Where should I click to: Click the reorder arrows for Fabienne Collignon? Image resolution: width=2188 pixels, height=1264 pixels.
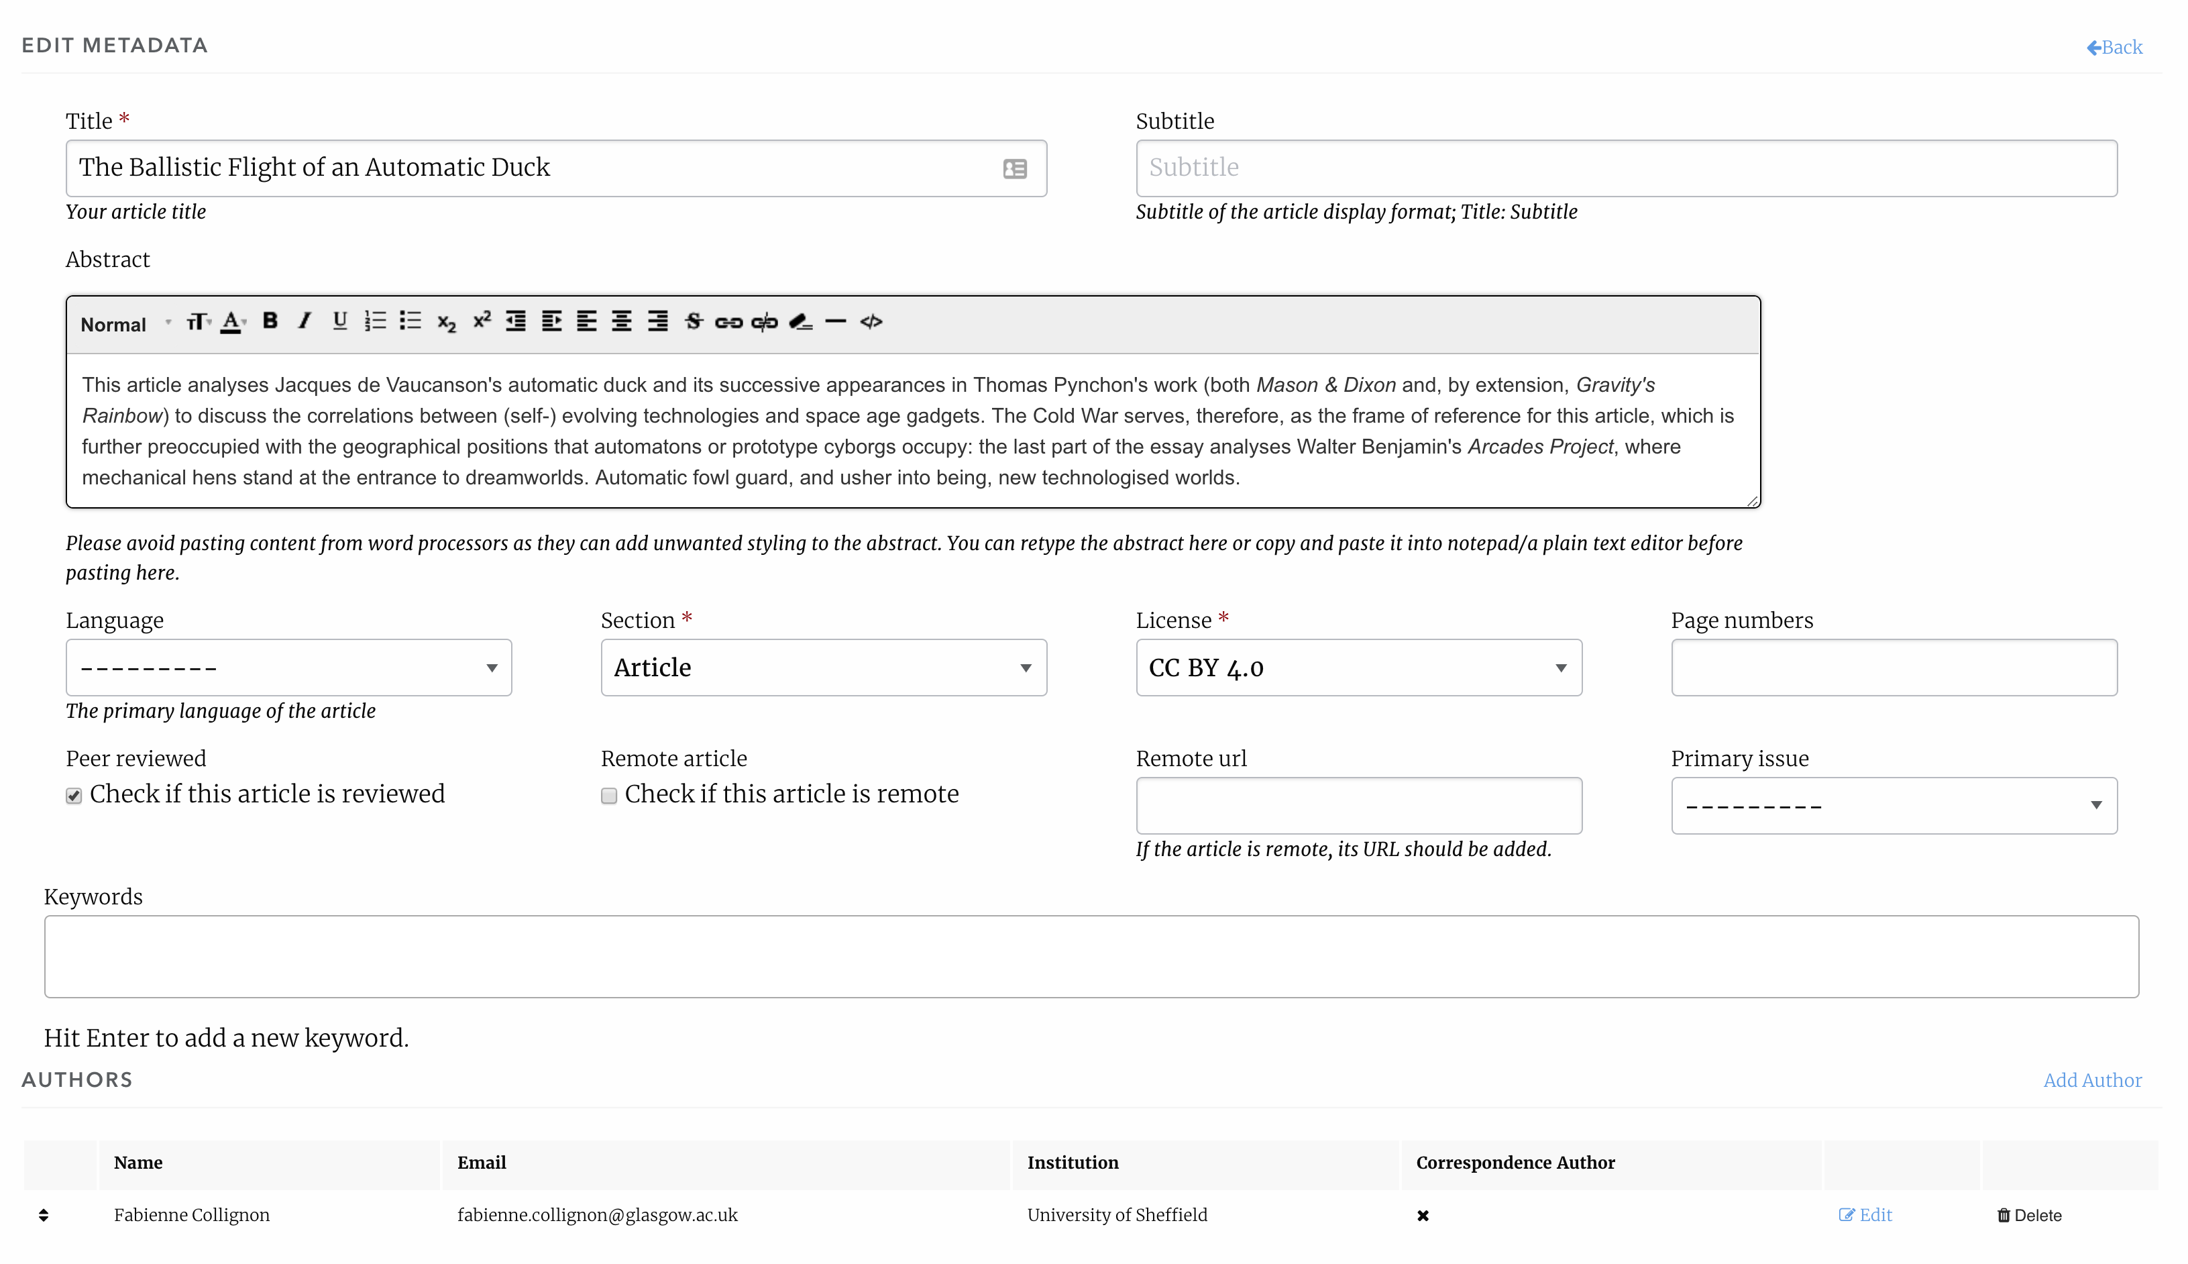coord(44,1214)
